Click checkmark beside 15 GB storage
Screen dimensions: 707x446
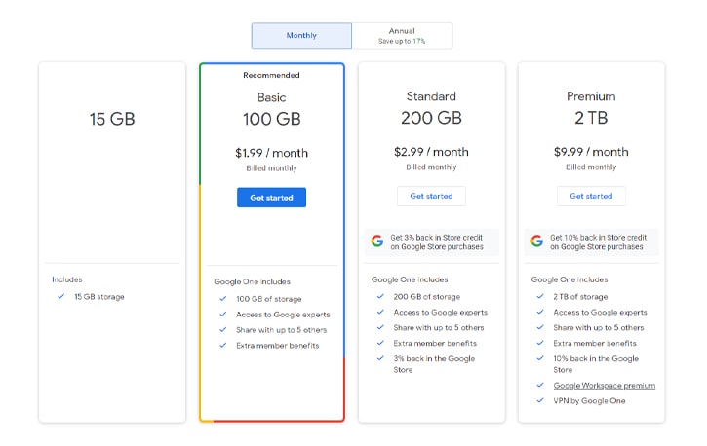60,297
